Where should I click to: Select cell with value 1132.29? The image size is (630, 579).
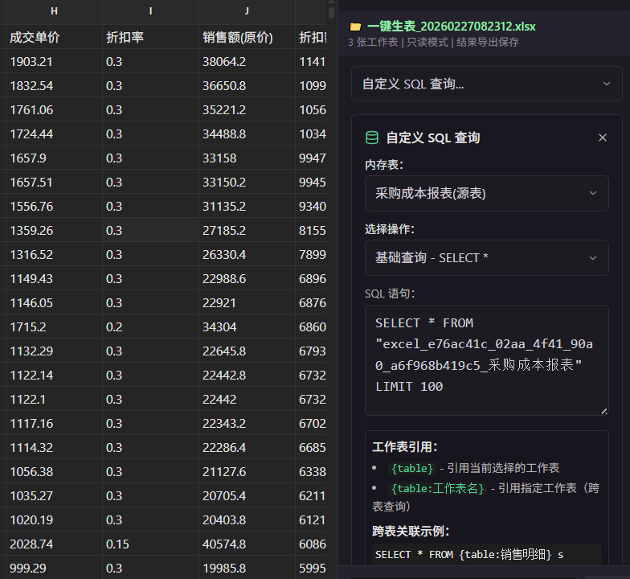tap(55, 351)
